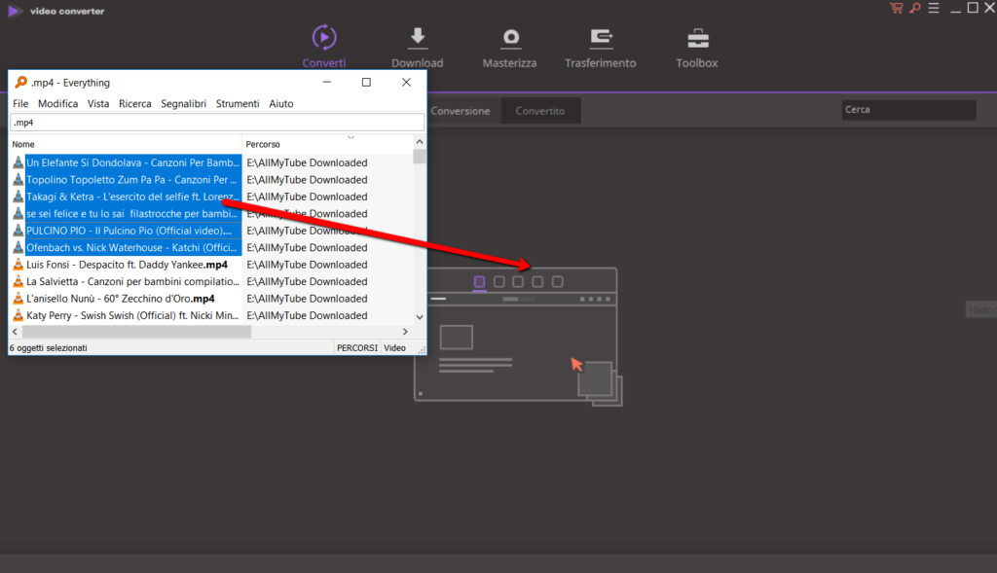
Task: Open the File menu in Everything
Action: coord(20,103)
